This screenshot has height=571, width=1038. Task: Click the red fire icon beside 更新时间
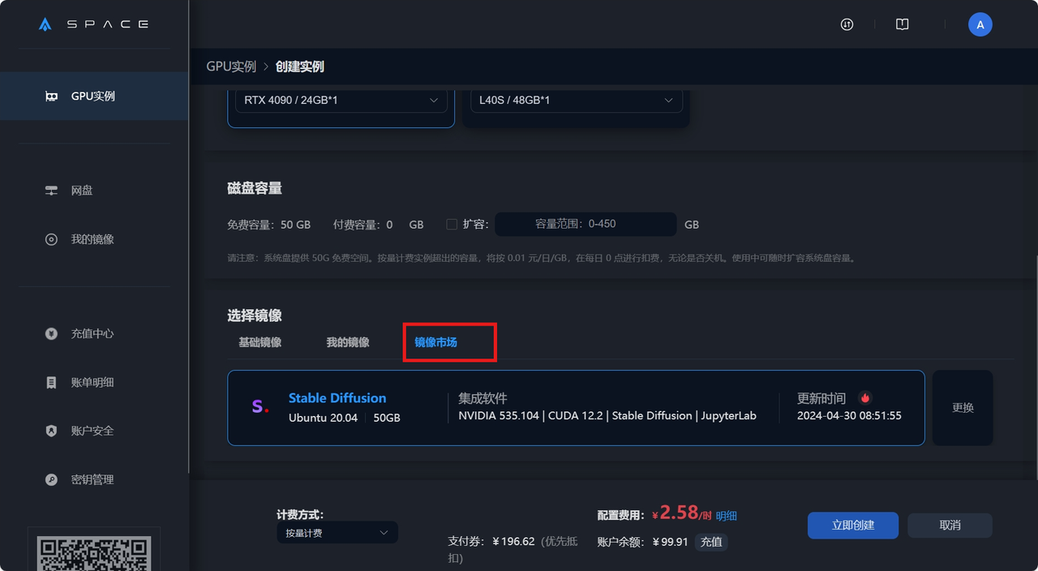(865, 398)
